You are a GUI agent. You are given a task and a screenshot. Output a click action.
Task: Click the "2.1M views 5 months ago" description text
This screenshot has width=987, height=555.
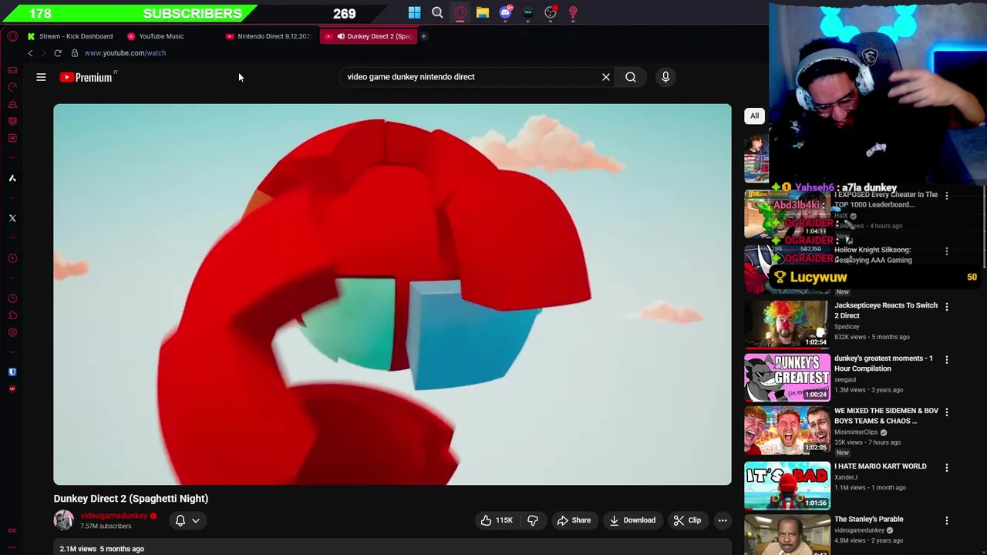coord(102,549)
